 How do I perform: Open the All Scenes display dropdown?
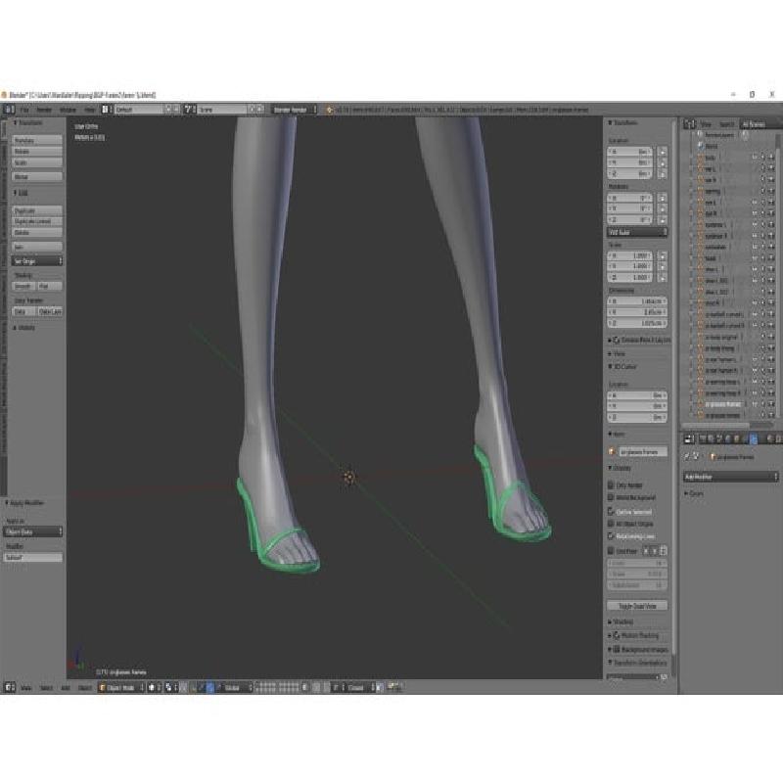click(x=760, y=124)
